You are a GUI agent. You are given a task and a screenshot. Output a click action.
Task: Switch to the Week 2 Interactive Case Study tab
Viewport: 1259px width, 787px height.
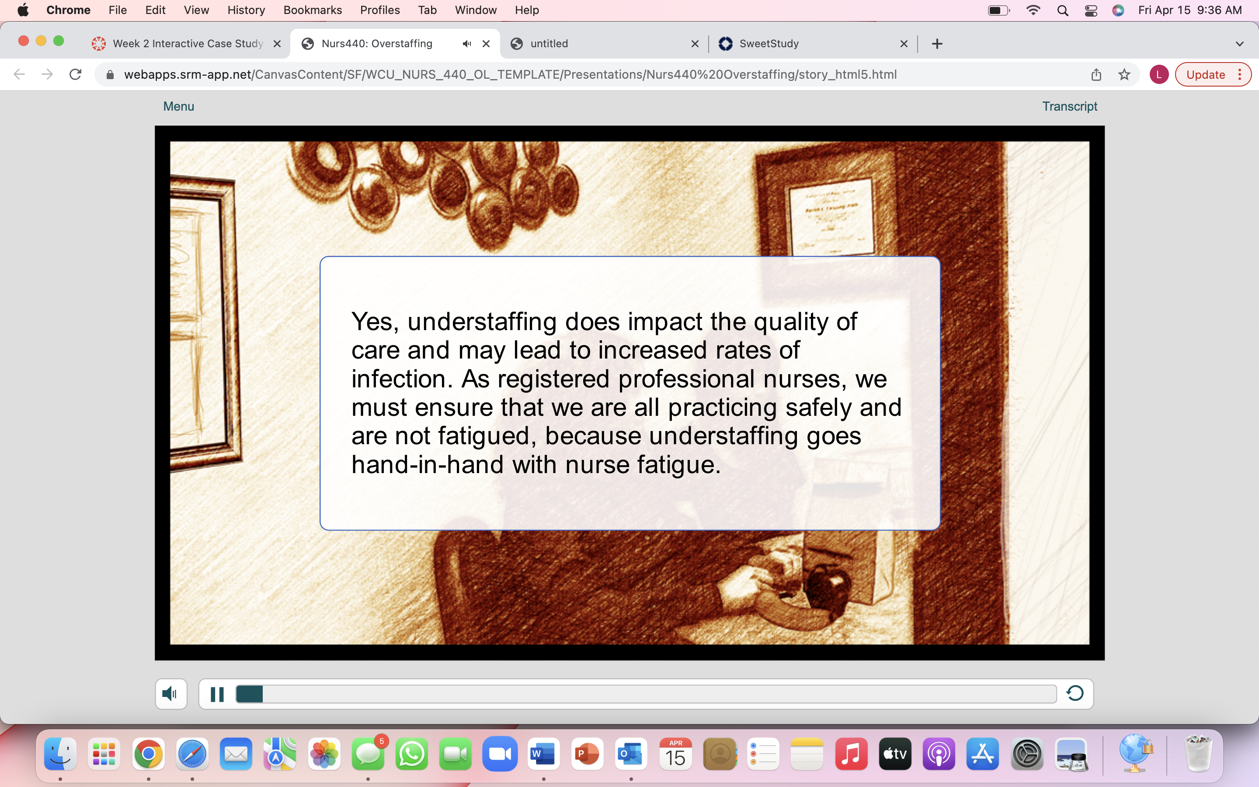pos(187,44)
